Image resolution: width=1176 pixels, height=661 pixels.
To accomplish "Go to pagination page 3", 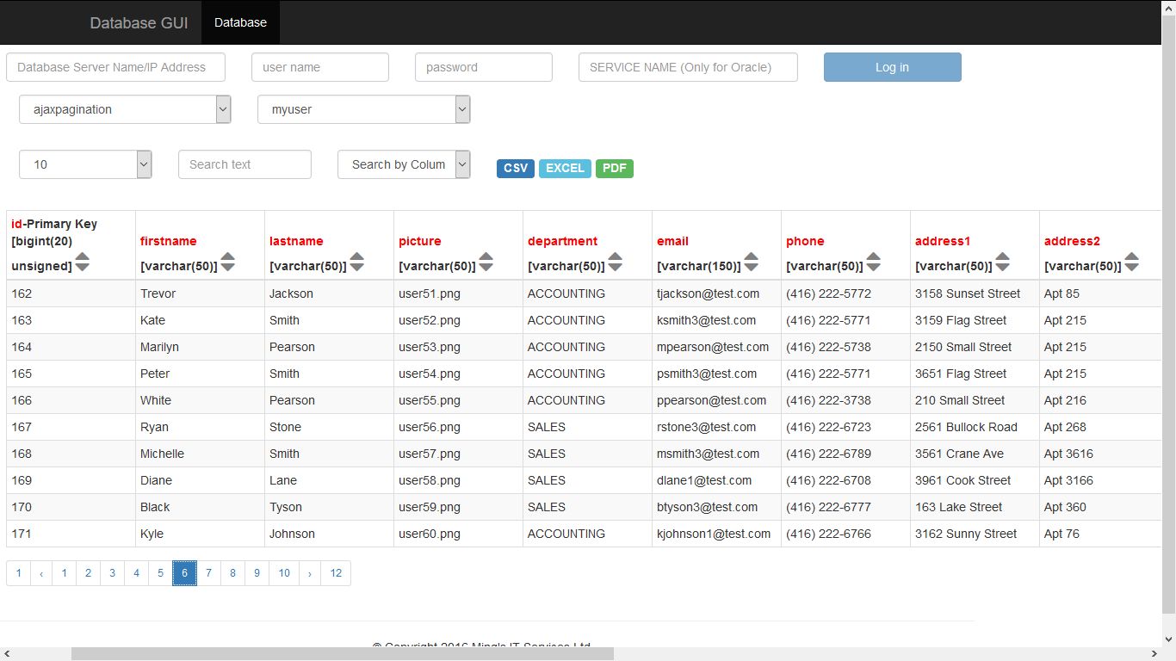I will pos(112,573).
